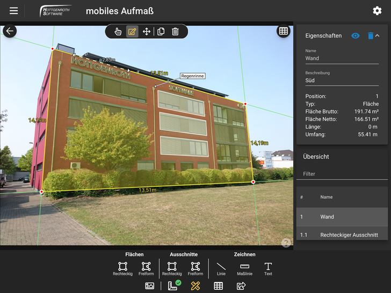Image resolution: width=391 pixels, height=293 pixels.
Task: Collapse the Eigenschaften panel chevron
Action: (378, 35)
